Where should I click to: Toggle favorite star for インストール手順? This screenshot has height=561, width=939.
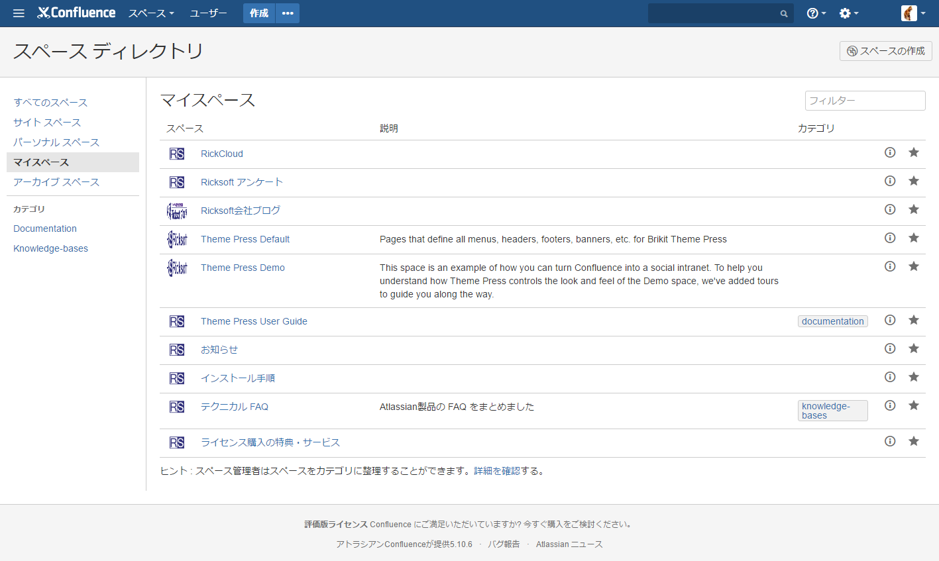914,377
